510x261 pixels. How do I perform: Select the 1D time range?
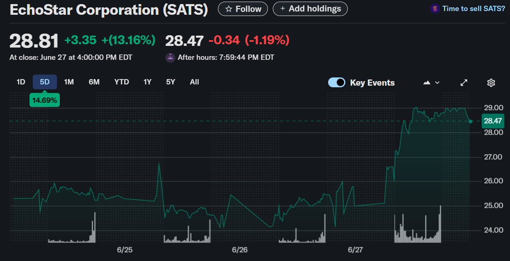(x=21, y=82)
